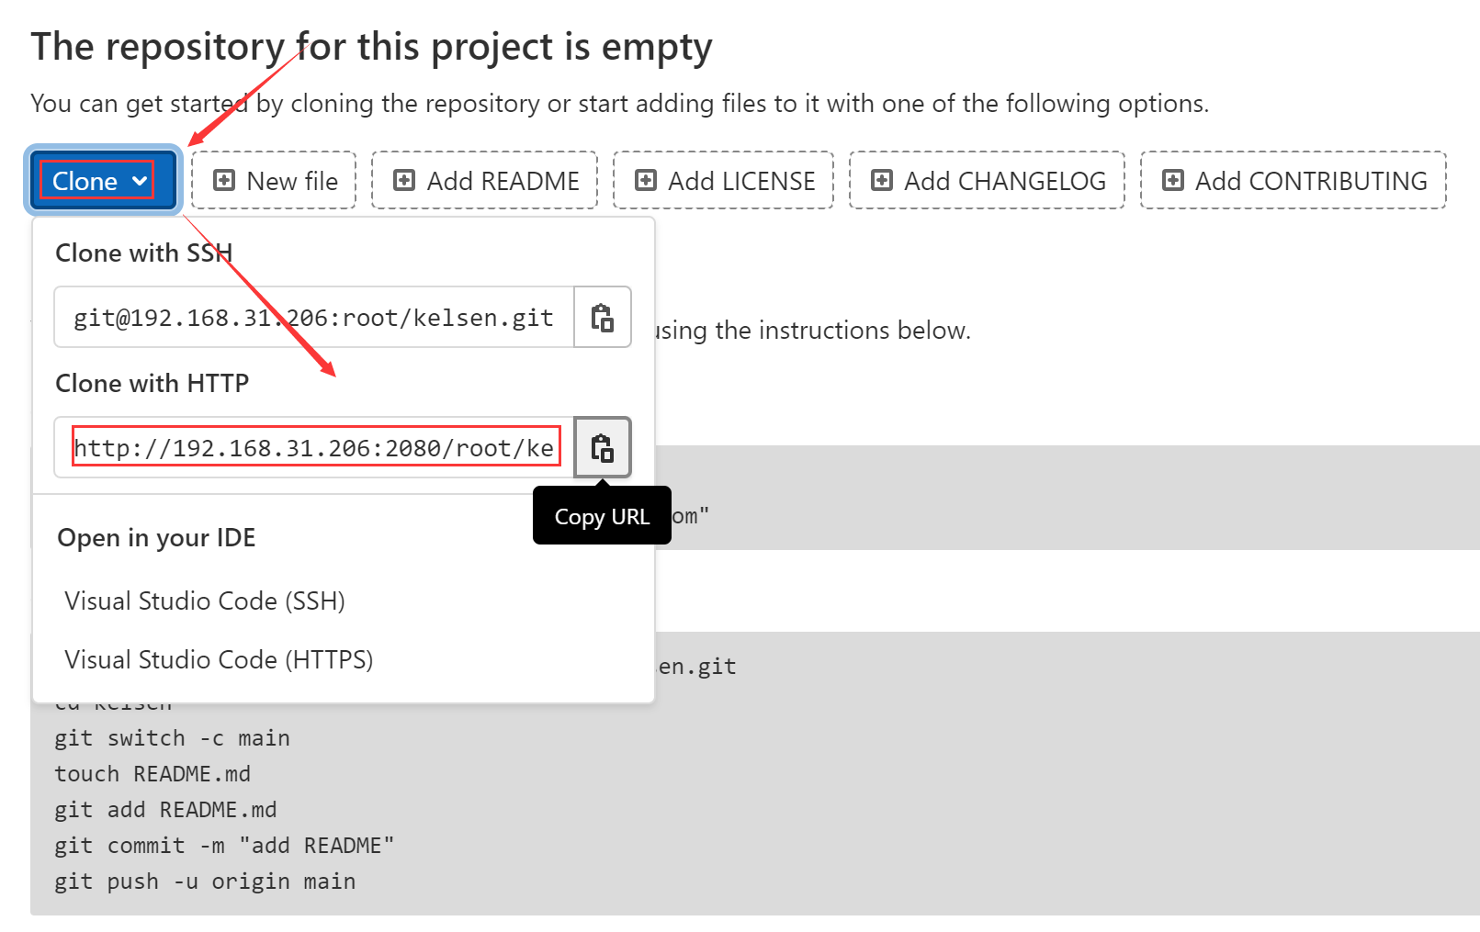Click the plus icon beside Add README
Screen dimensions: 1480x932
(404, 180)
